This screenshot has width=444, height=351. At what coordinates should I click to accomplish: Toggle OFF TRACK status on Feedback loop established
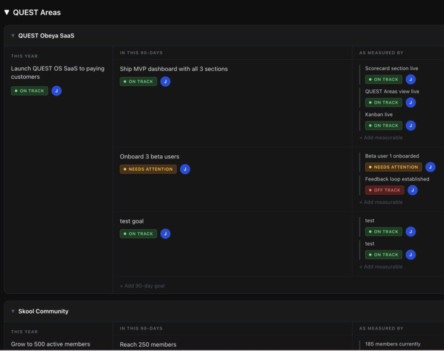384,190
